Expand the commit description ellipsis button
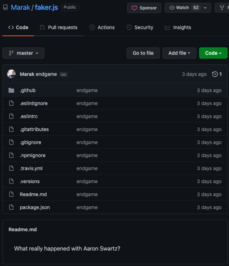This screenshot has width=229, height=266. tap(64, 74)
